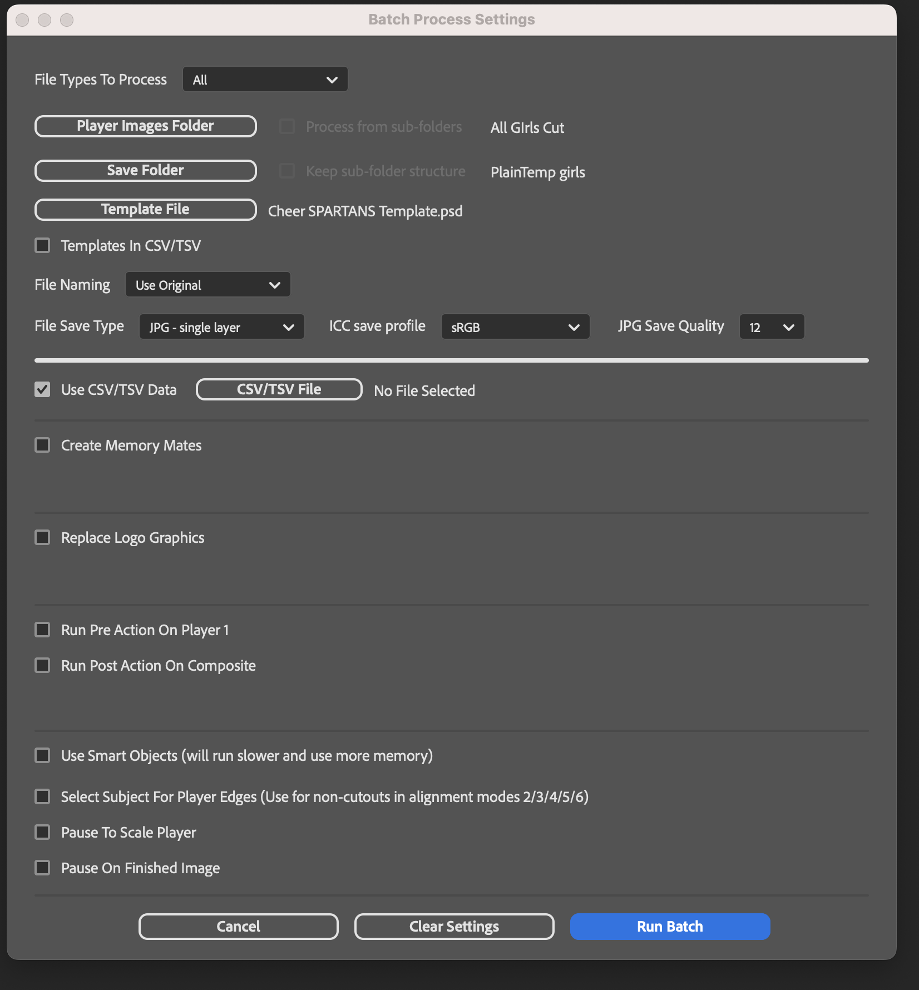
Task: Change the ICC save profile dropdown
Action: click(x=515, y=327)
